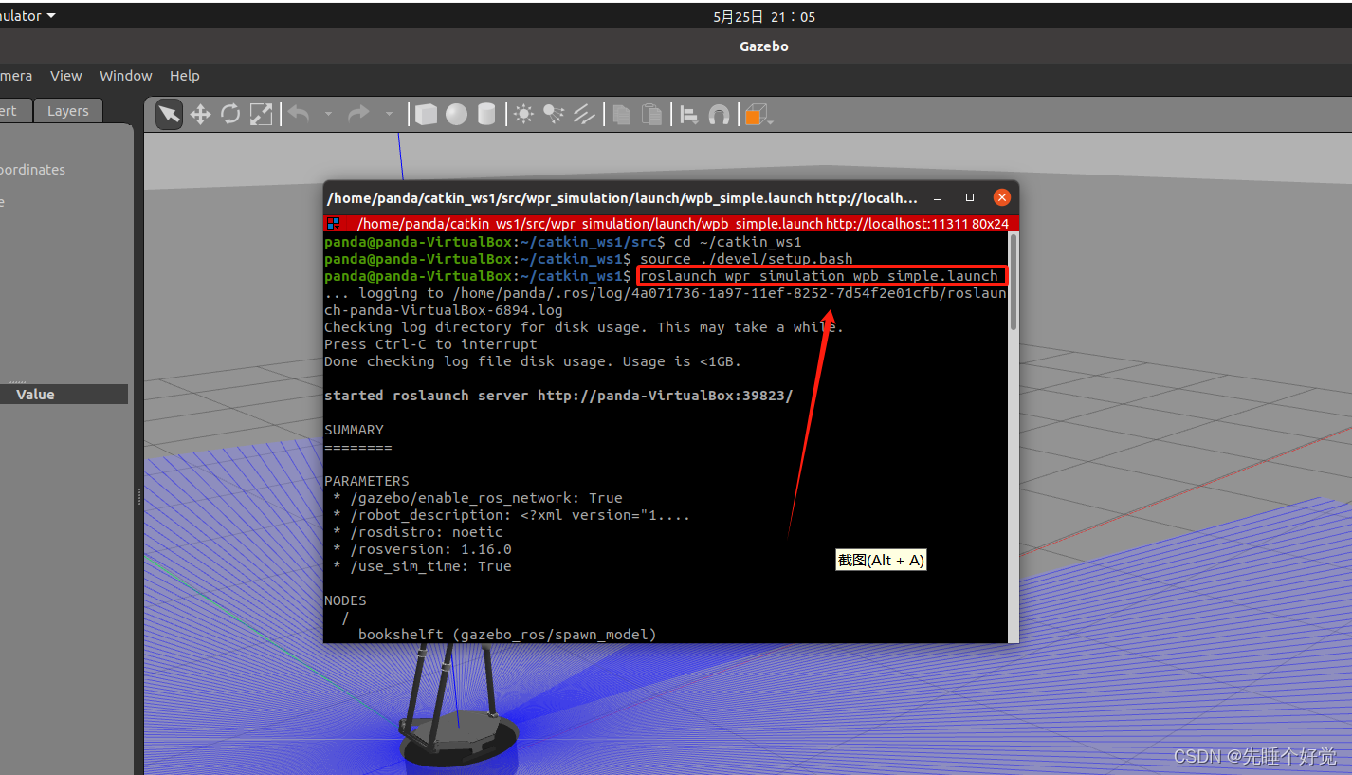The width and height of the screenshot is (1352, 775).
Task: Click 'started roslaunch server' line
Action: 558,396
